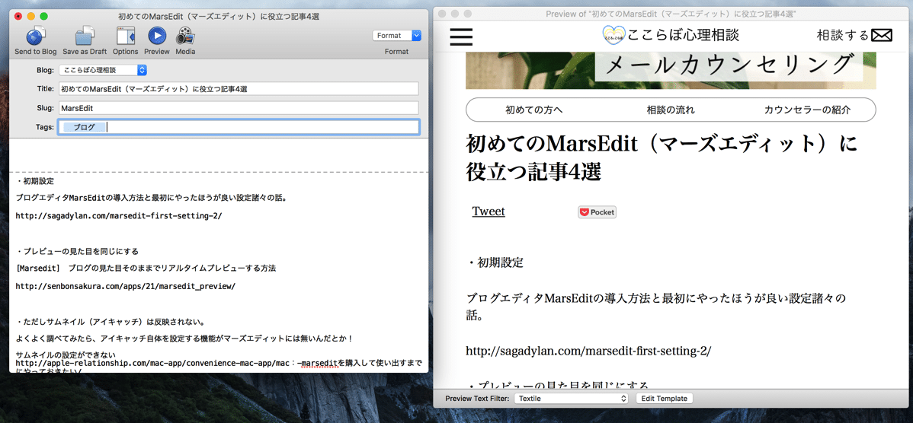Click the [Marsedit] ブログの見た目 line in editor

(x=145, y=269)
